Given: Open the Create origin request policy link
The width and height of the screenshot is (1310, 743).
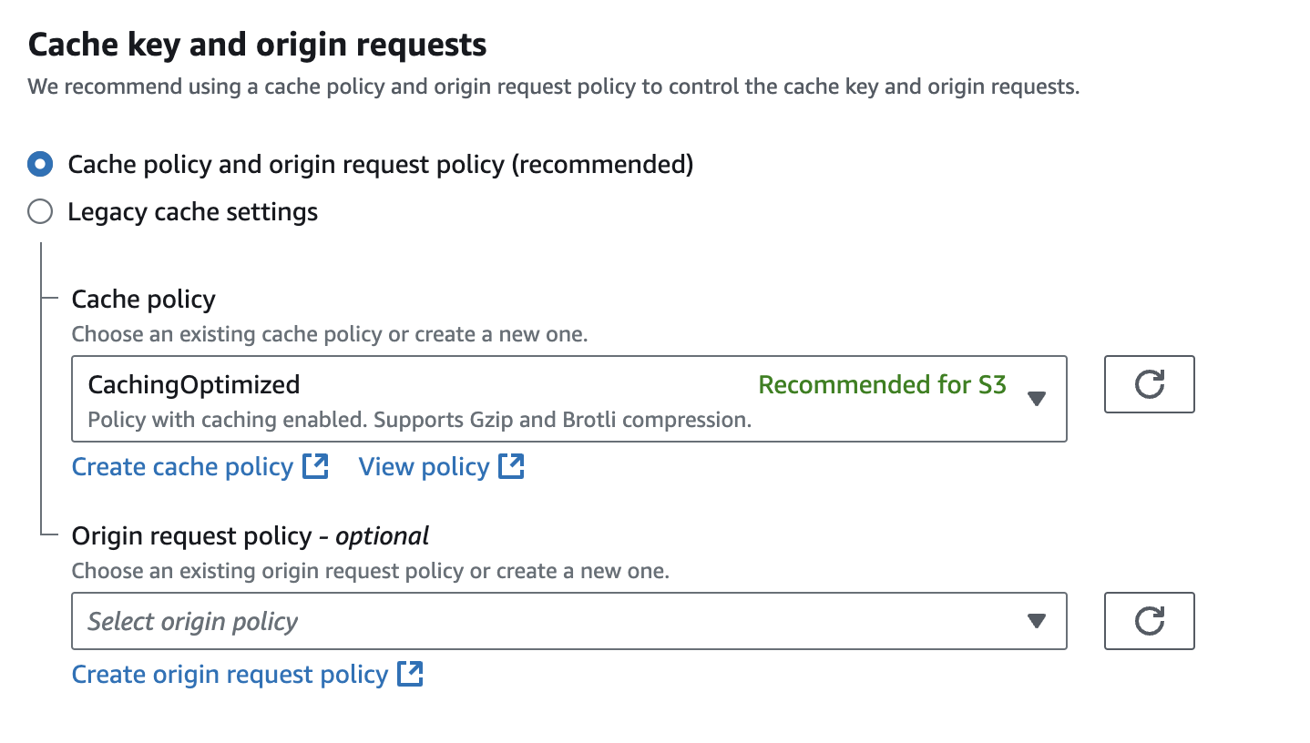Looking at the screenshot, I should tap(230, 675).
